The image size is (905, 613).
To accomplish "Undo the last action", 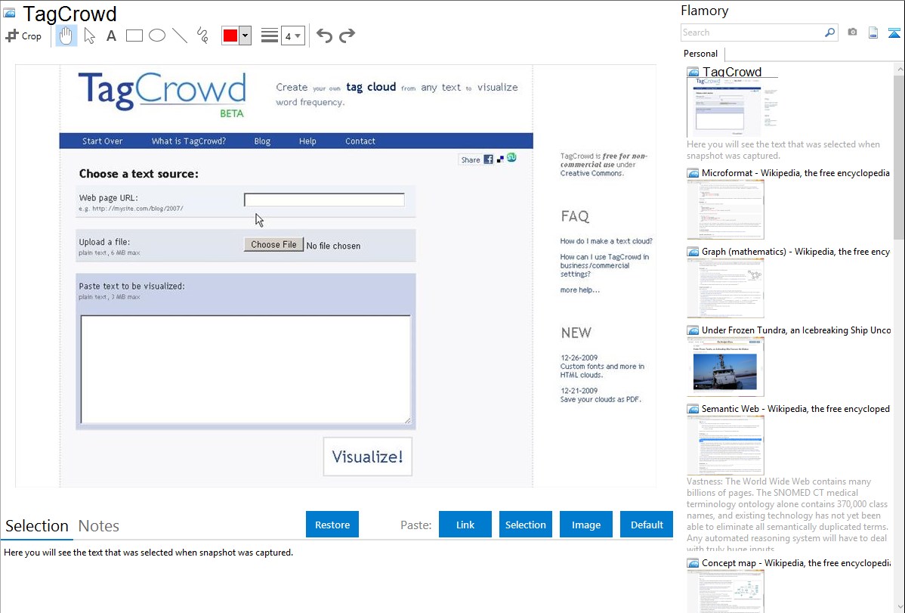I will point(324,36).
